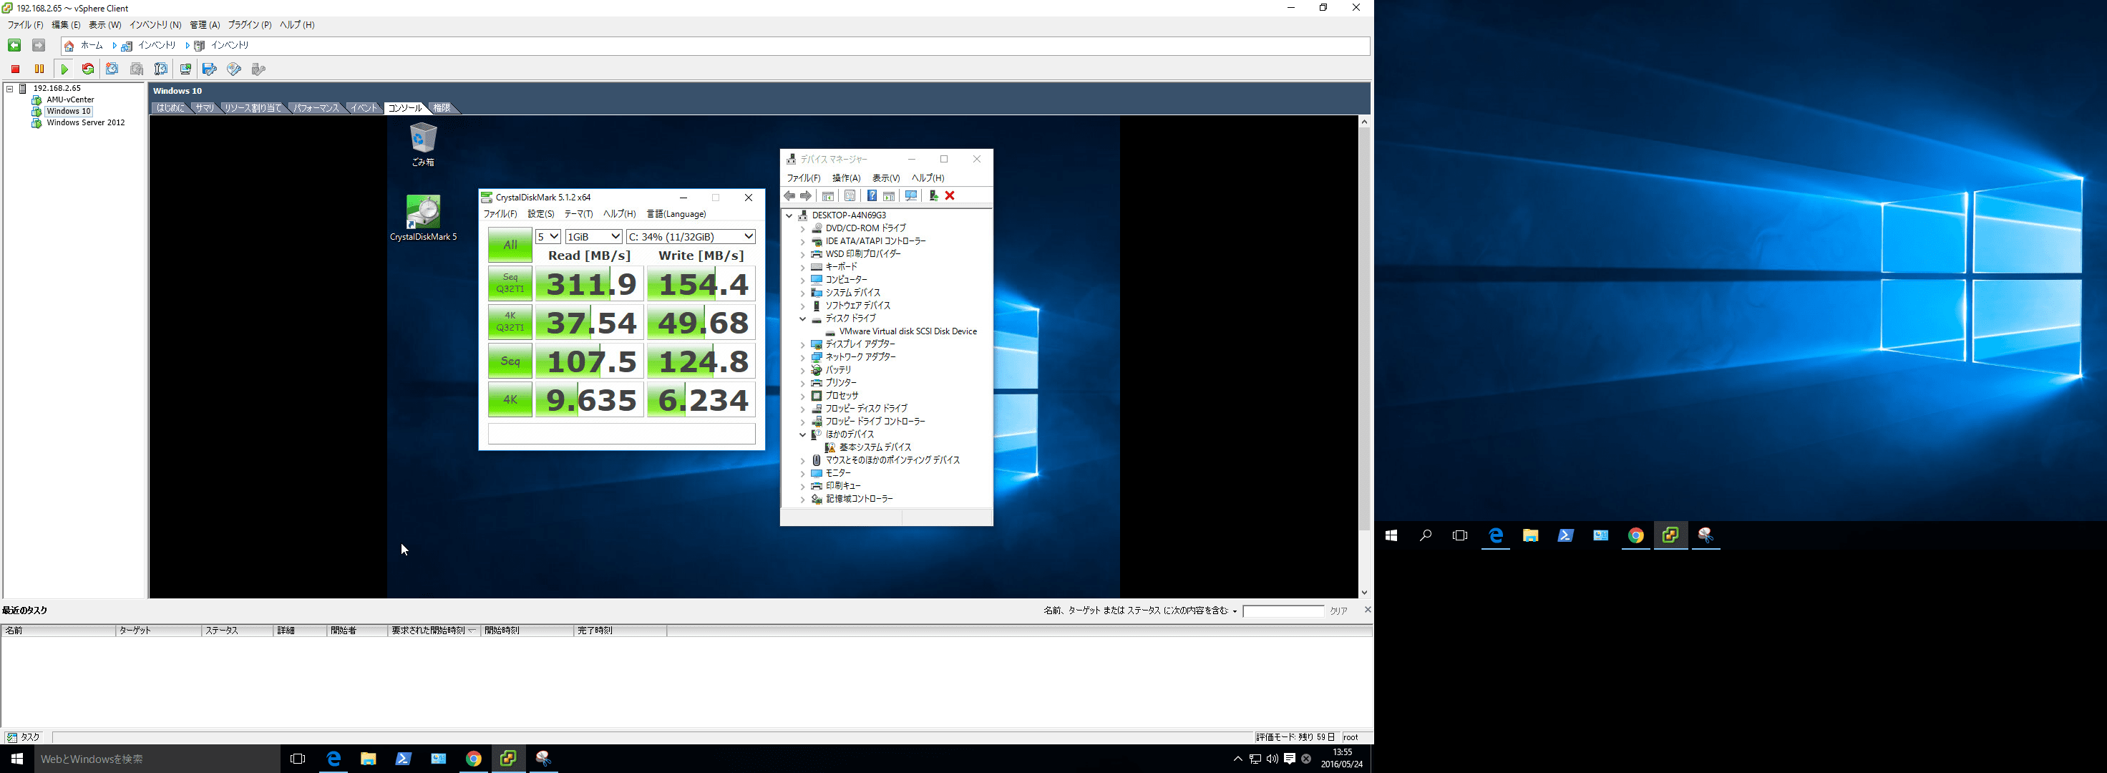This screenshot has width=2107, height=773.
Task: Collapse DESKTOP-A4N69G3 root node
Action: coord(789,216)
